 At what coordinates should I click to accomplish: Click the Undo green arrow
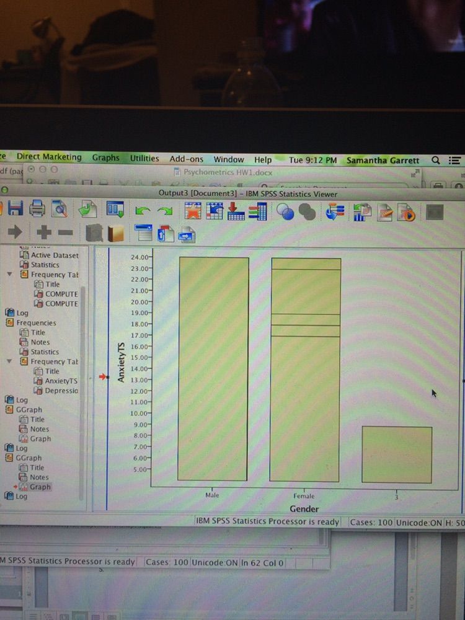click(x=143, y=210)
